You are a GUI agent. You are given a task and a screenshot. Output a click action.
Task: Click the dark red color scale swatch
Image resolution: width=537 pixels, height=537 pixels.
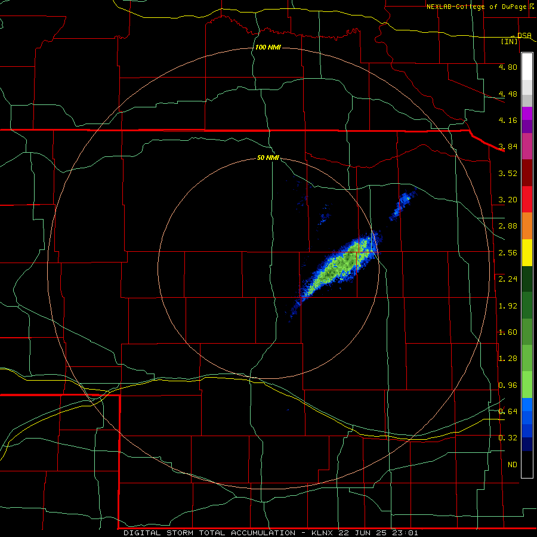click(527, 173)
